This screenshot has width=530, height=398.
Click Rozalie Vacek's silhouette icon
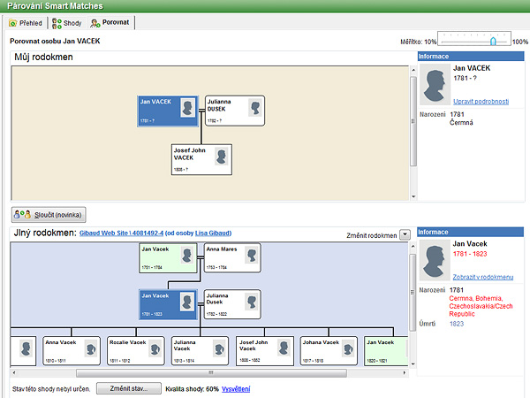[x=155, y=349]
